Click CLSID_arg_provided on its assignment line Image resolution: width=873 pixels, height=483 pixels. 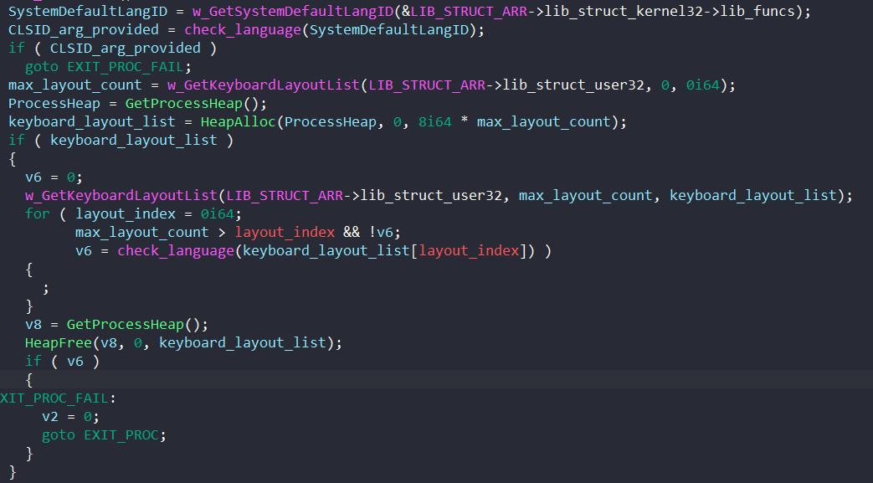pos(84,30)
